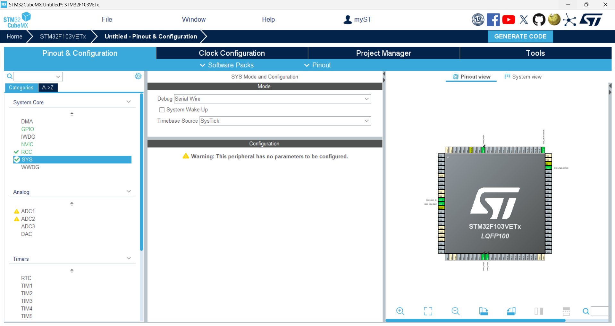Viewport: 615px width, 326px height.
Task: Select TIM1 in the Timers list
Action: click(27, 286)
